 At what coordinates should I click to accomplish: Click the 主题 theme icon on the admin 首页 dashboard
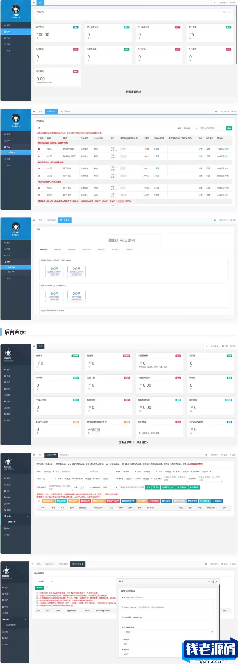tap(223, 346)
